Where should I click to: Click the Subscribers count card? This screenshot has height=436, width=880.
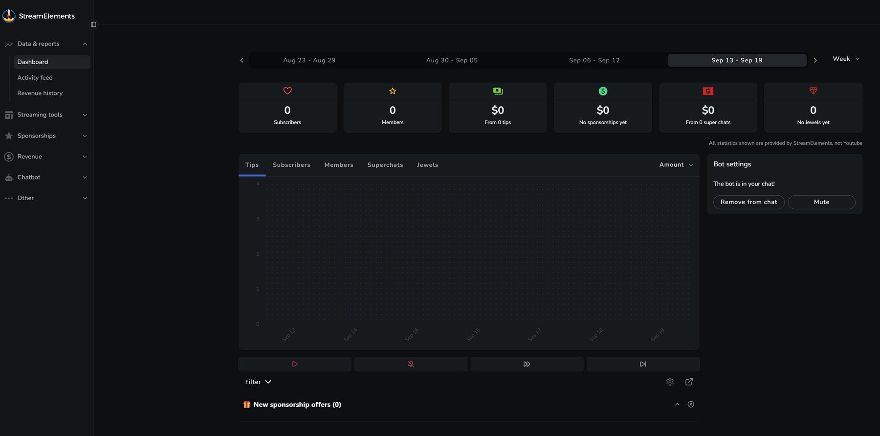[x=287, y=108]
